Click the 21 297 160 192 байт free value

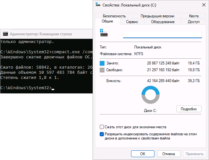point(163,70)
